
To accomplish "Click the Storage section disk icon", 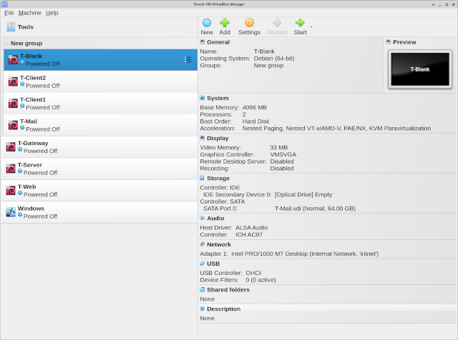I will coord(202,178).
